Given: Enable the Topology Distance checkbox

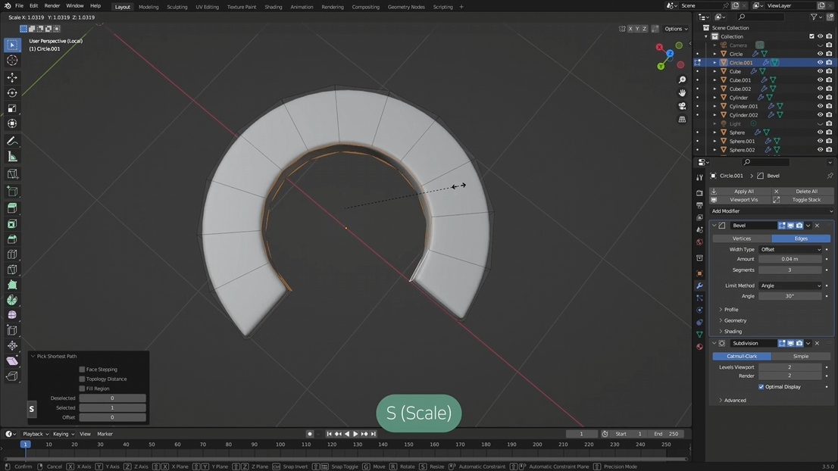Looking at the screenshot, I should coord(82,379).
